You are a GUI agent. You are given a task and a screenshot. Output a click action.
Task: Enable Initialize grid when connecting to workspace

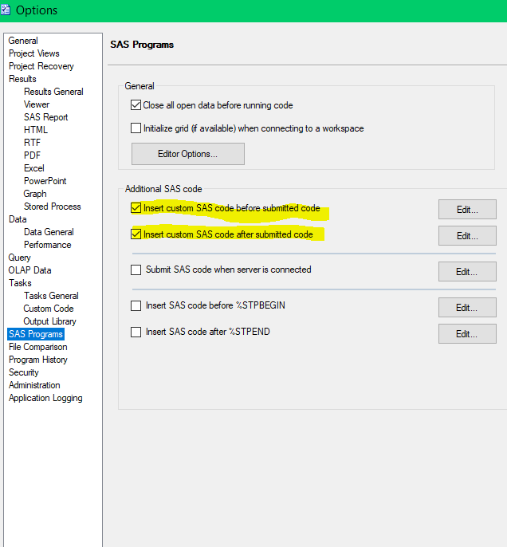point(136,128)
